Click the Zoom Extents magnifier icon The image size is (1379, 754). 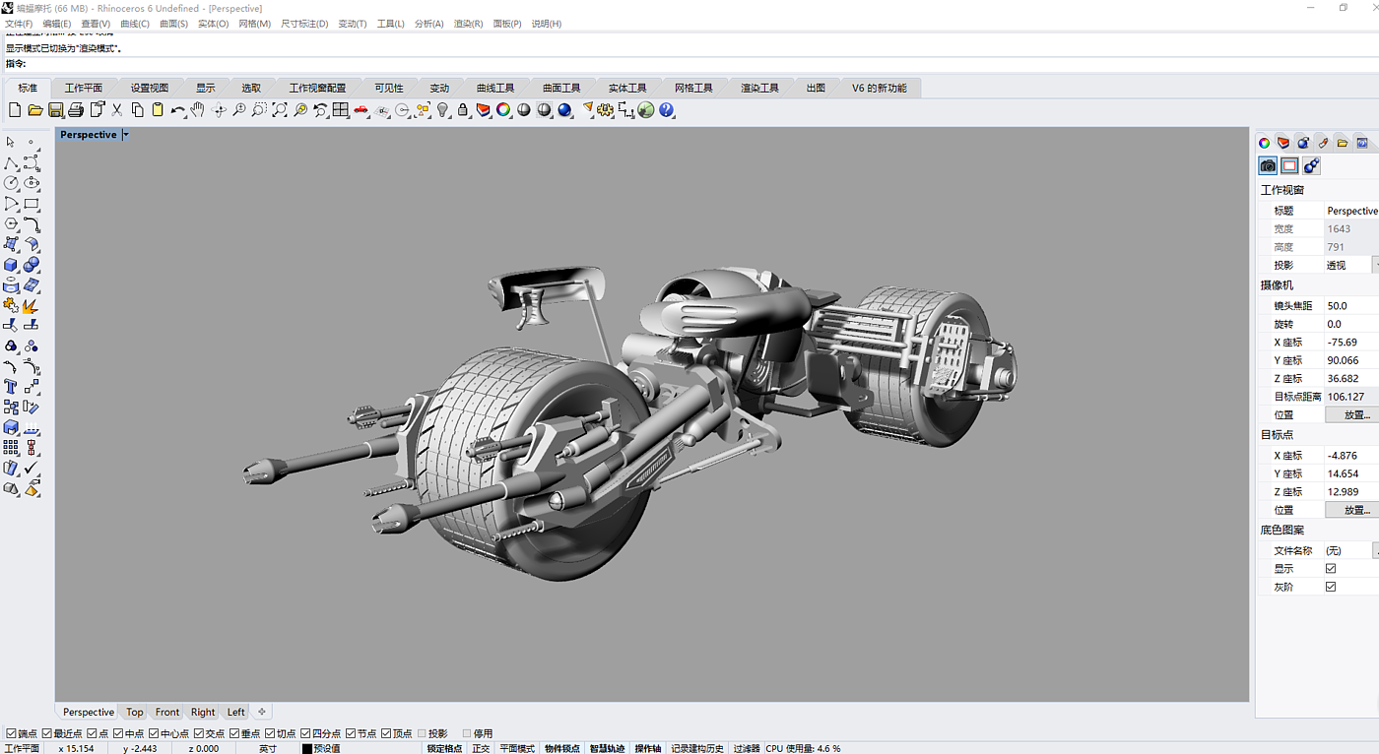pyautogui.click(x=280, y=110)
